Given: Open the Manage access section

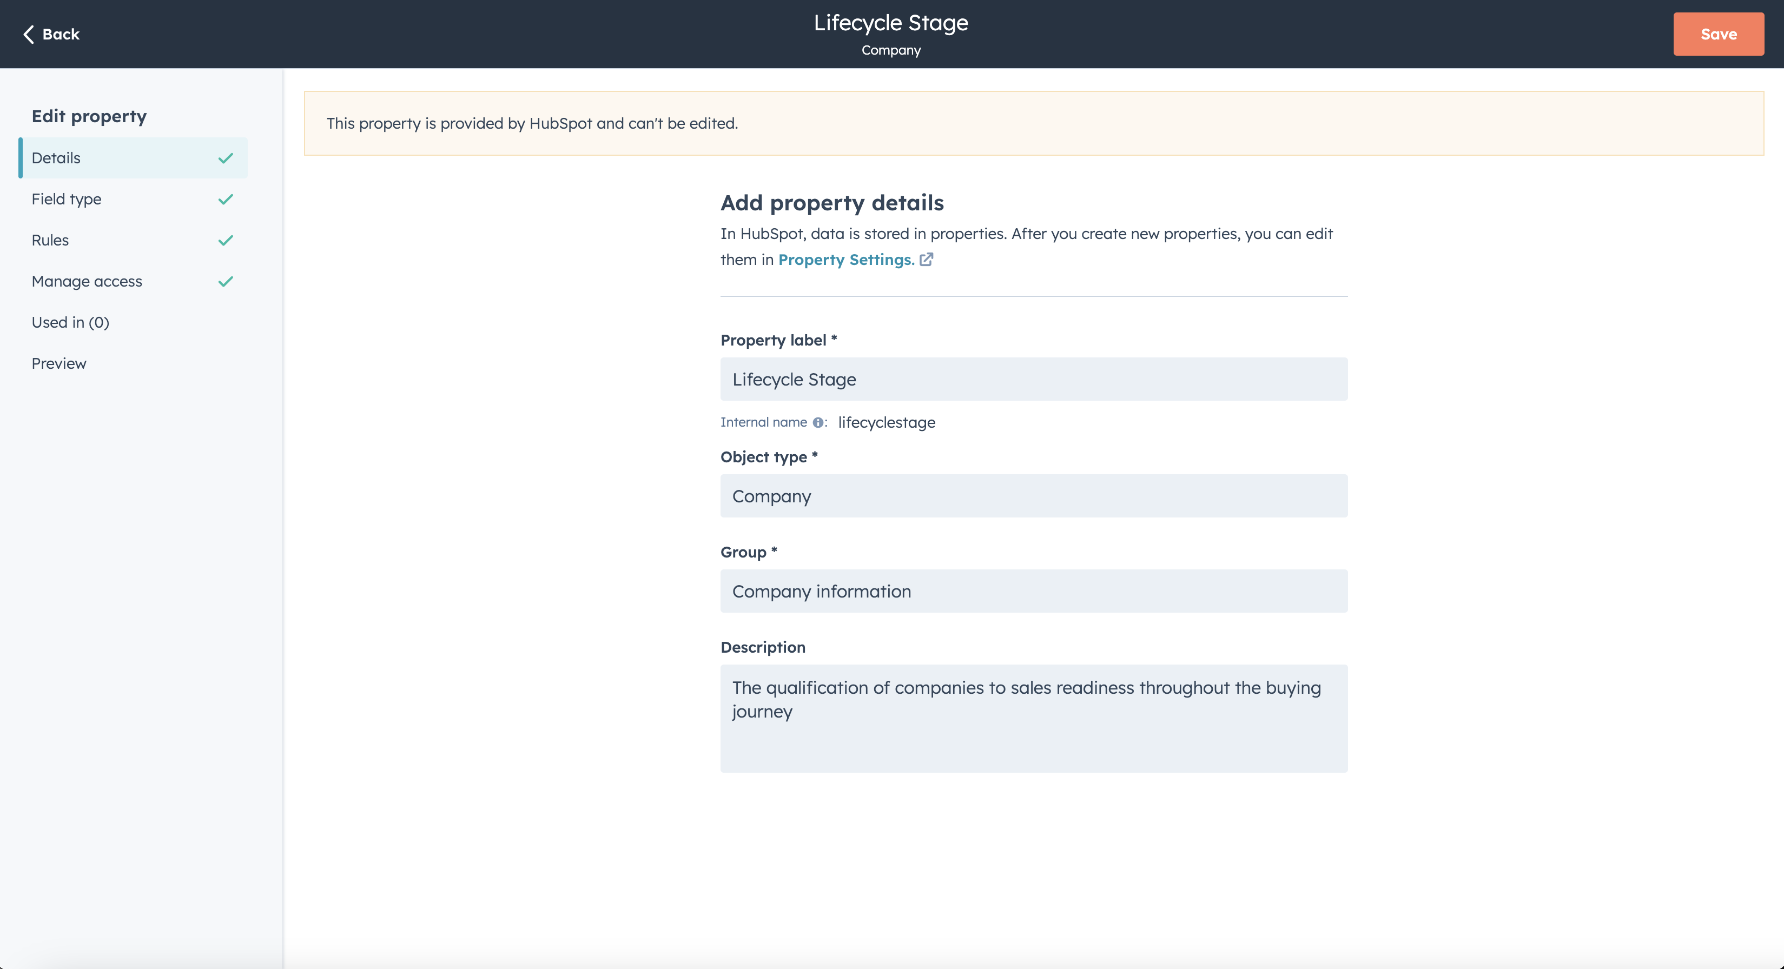Looking at the screenshot, I should point(87,281).
